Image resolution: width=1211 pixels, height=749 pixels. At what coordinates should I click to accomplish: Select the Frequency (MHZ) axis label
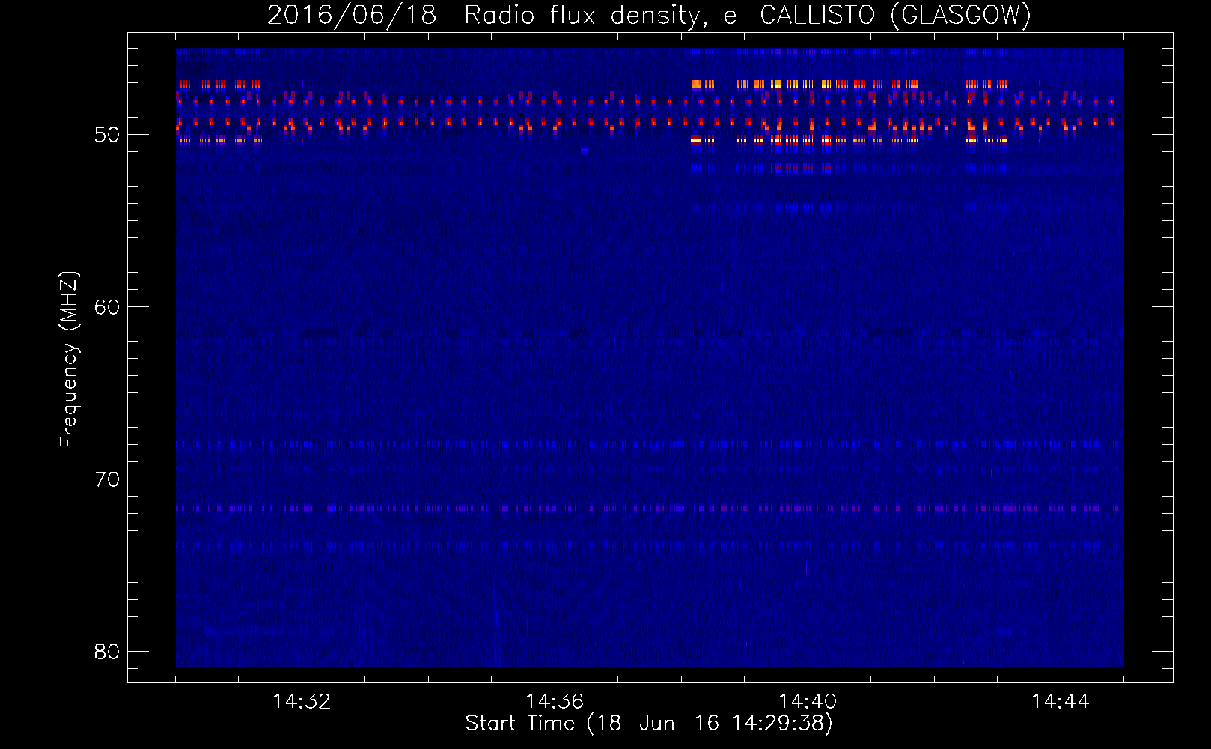click(x=68, y=360)
